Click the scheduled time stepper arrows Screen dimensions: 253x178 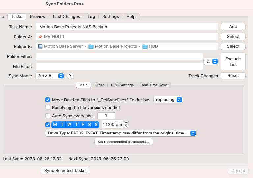pos(126,125)
